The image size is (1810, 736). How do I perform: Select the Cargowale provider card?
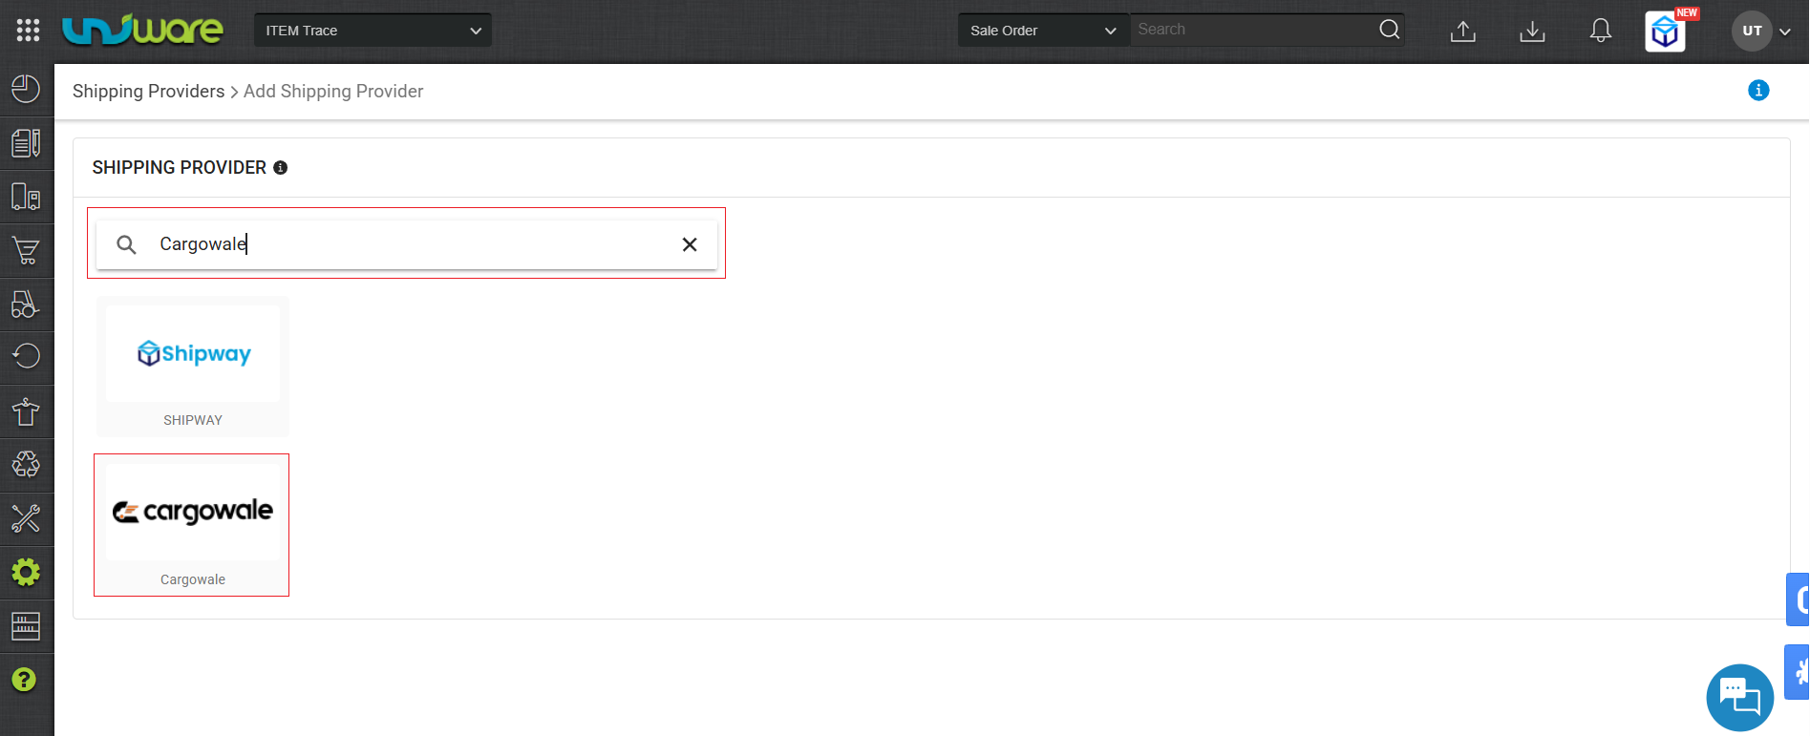pyautogui.click(x=192, y=525)
